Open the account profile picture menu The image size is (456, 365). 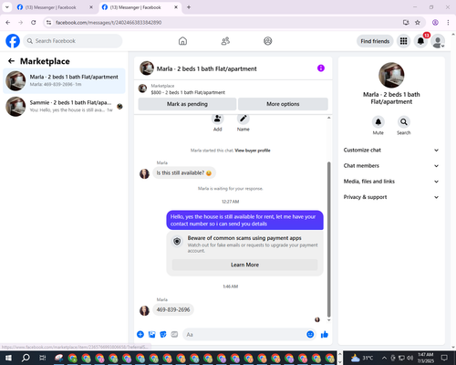tap(438, 41)
